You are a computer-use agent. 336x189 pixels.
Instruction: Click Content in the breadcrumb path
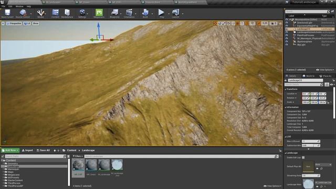click(x=71, y=151)
